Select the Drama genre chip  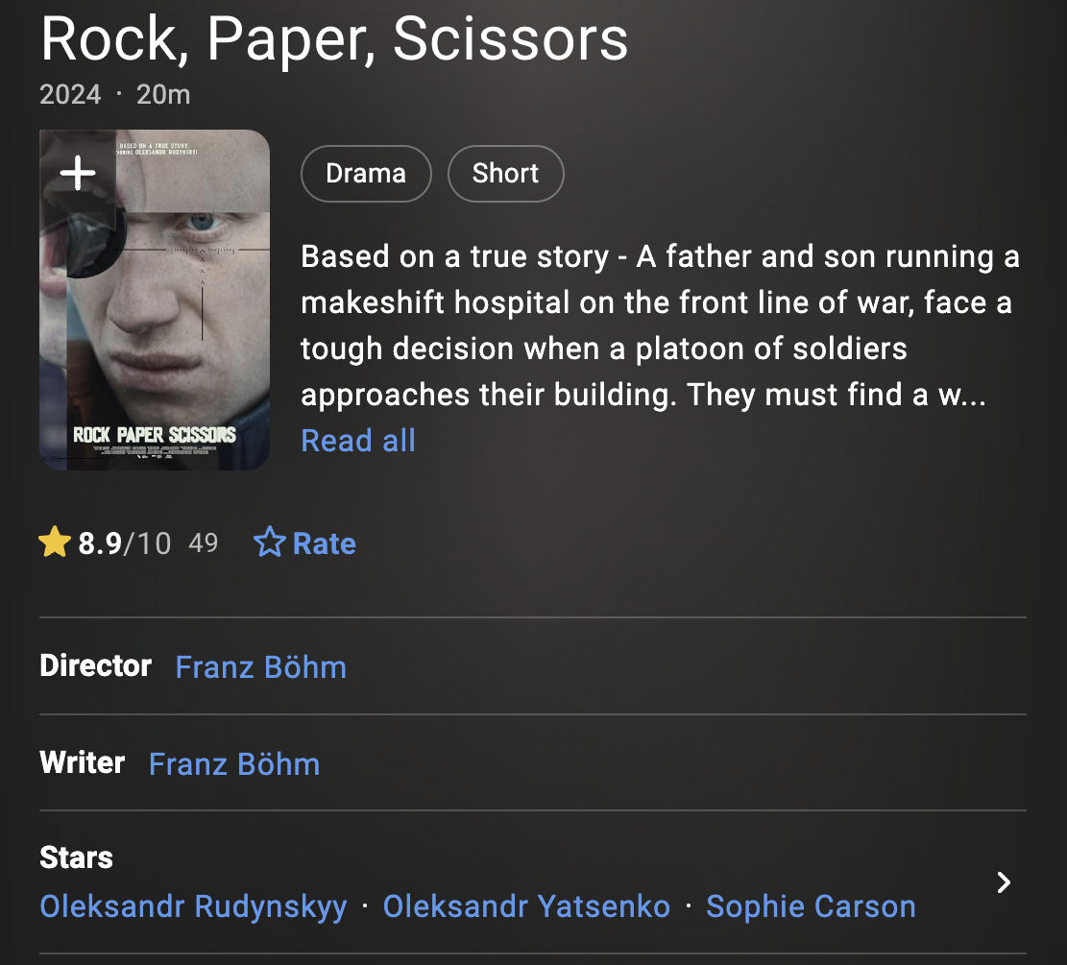(x=366, y=174)
